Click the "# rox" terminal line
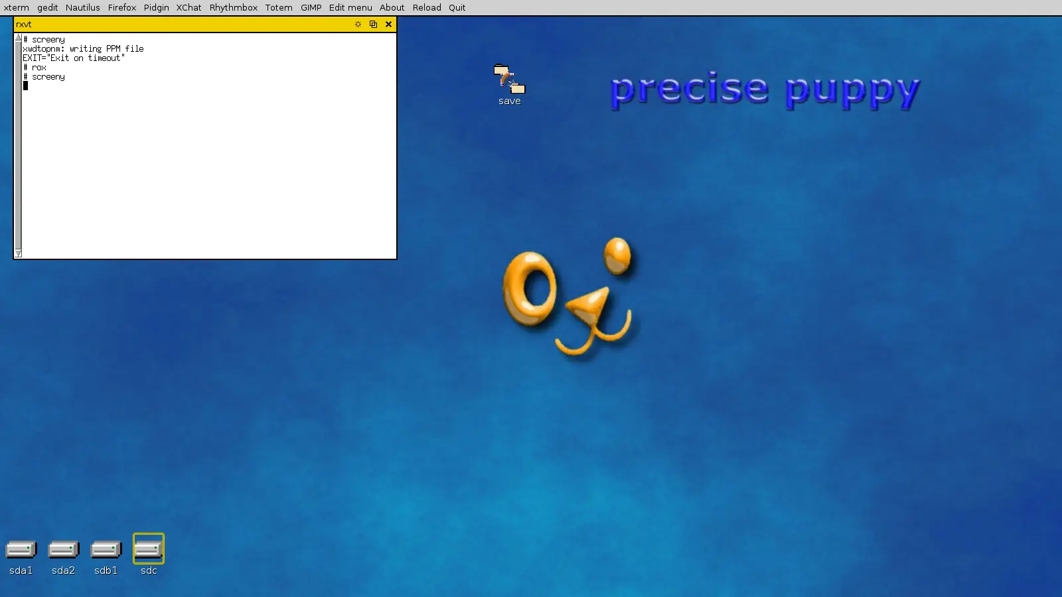Screen dimensions: 1062x597 coord(35,68)
